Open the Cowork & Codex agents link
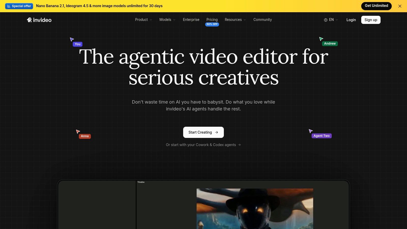The image size is (407, 229). (x=203, y=145)
